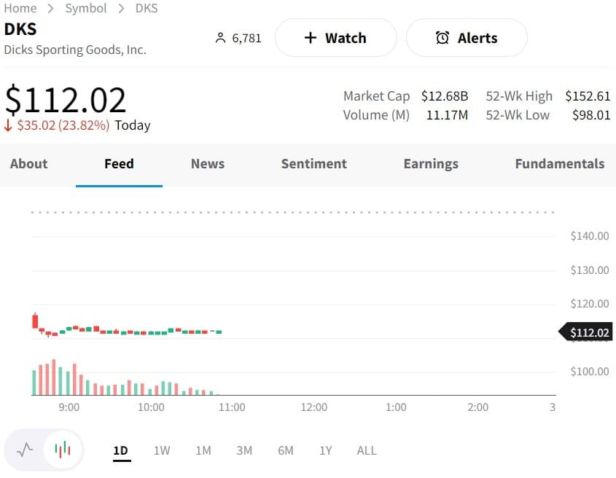Switch to line chart view
Screen dimensions: 616x478
tap(26, 450)
